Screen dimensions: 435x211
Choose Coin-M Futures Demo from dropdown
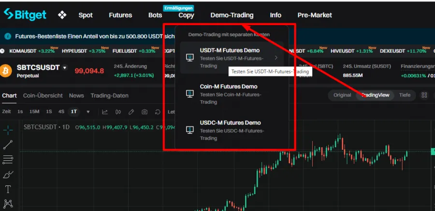tap(232, 94)
